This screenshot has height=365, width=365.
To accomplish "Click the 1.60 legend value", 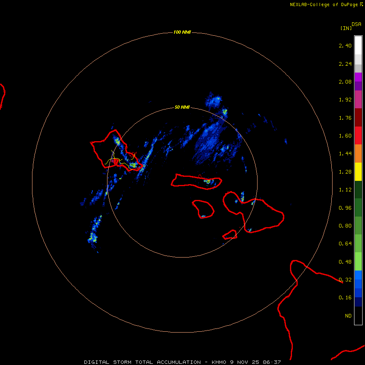I will click(x=345, y=136).
